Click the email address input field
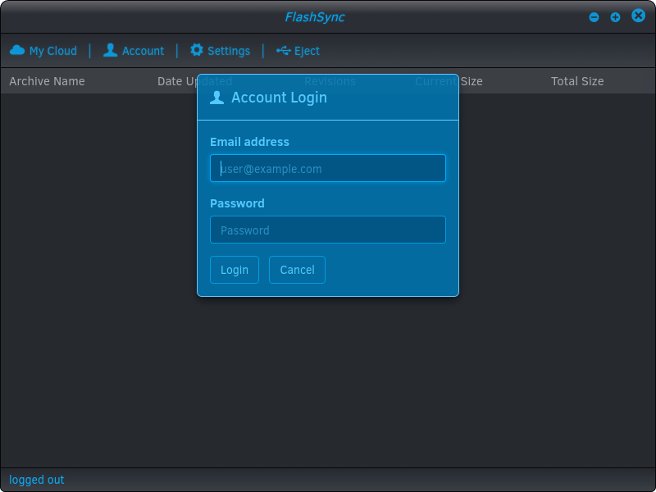This screenshot has width=656, height=492. point(327,168)
